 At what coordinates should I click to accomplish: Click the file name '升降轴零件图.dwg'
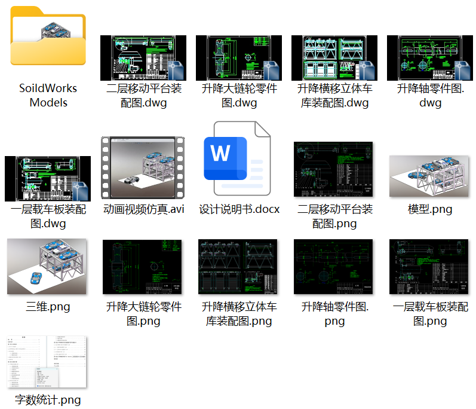tap(430, 96)
